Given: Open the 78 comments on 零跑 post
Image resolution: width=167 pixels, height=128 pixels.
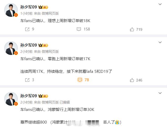Looking at the screenshot, I should coord(83,80).
